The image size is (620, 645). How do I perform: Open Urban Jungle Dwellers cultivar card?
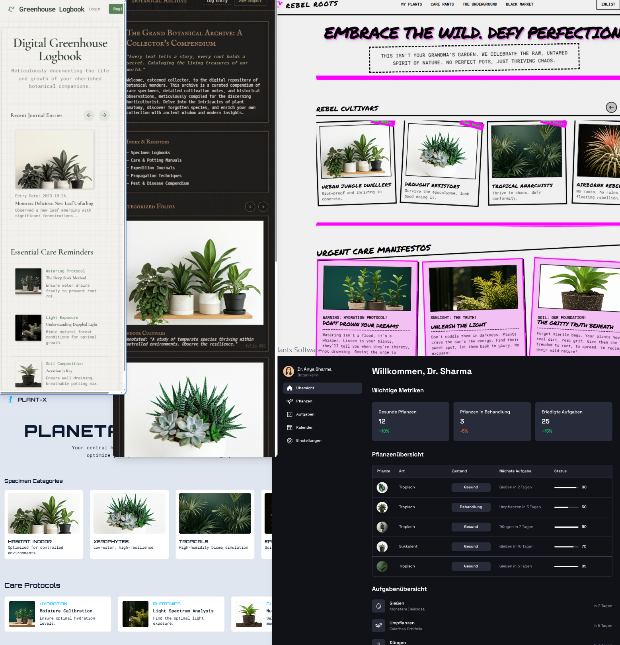pos(356,163)
